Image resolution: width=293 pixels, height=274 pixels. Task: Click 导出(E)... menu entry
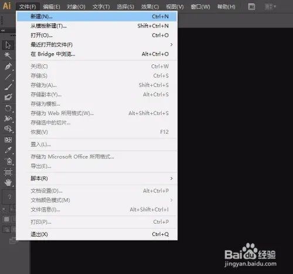pyautogui.click(x=97, y=166)
